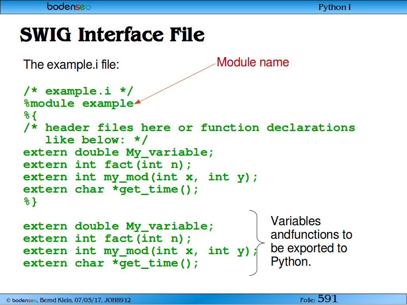Click the 'header files here or function declarations' comment

click(x=189, y=128)
